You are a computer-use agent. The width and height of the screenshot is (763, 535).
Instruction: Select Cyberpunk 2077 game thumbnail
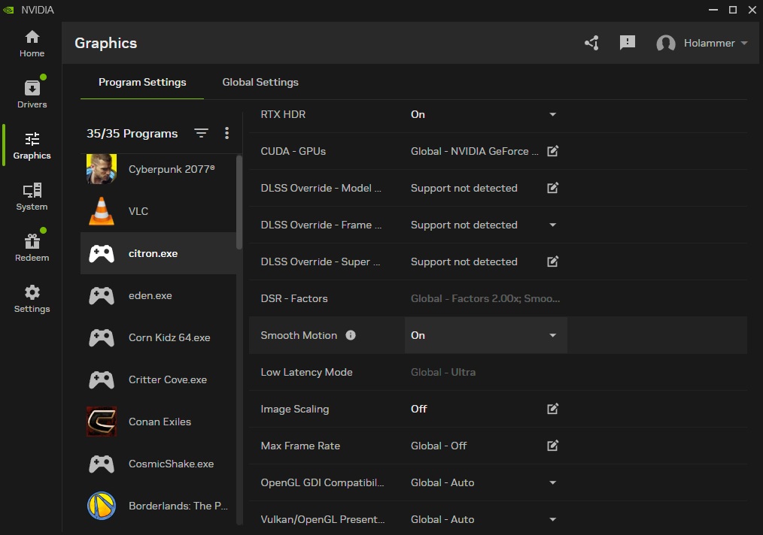coord(102,169)
